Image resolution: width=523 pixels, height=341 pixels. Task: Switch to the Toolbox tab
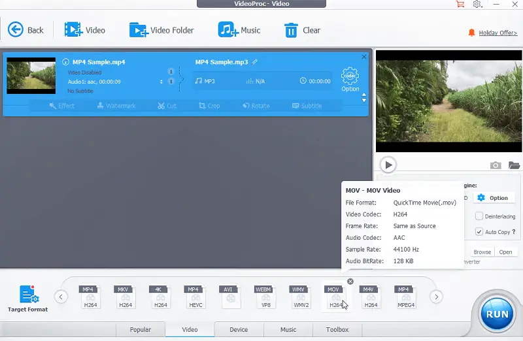pyautogui.click(x=337, y=329)
